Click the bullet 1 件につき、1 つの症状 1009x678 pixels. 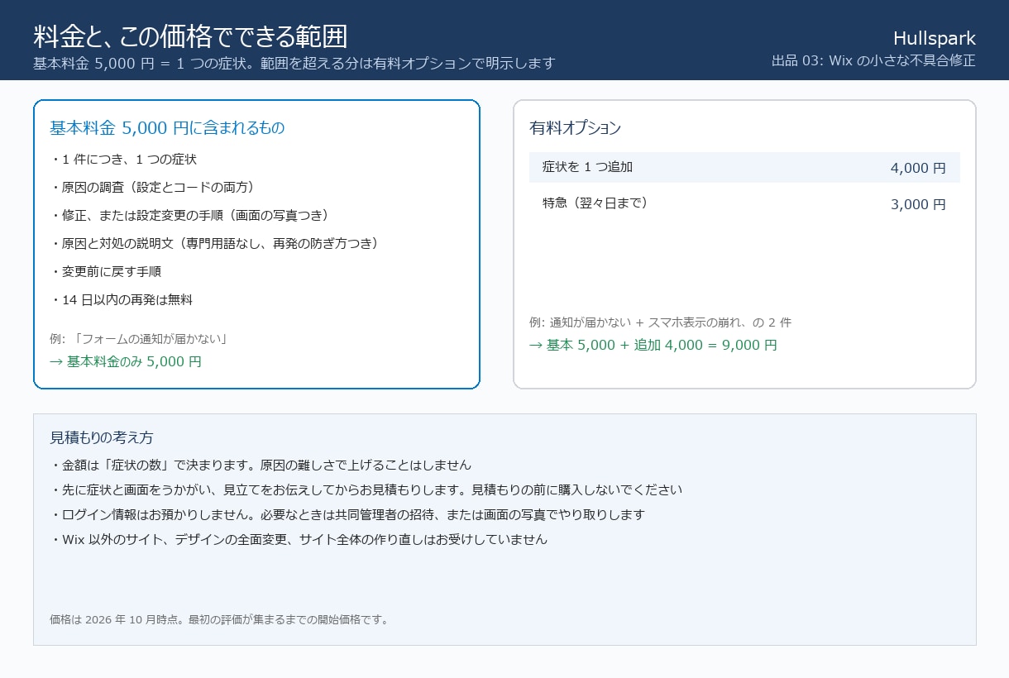click(x=123, y=160)
